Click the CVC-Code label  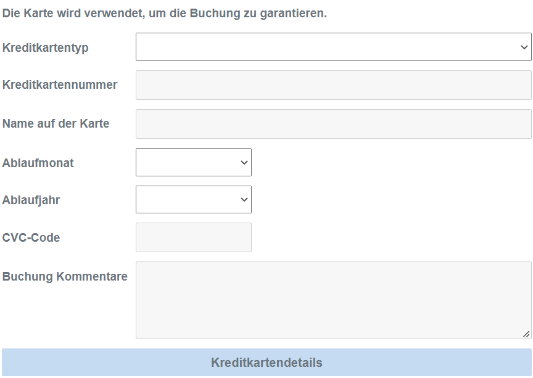point(31,237)
